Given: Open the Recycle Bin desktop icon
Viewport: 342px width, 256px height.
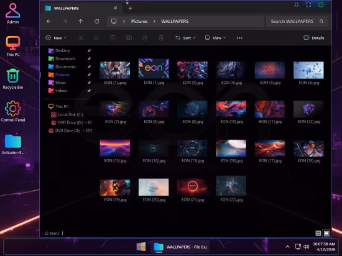Looking at the screenshot, I should click(x=12, y=79).
